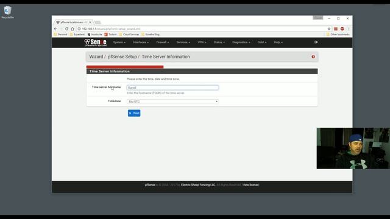Open the Chrome three-dot menu
The width and height of the screenshot is (390, 219).
pyautogui.click(x=349, y=29)
